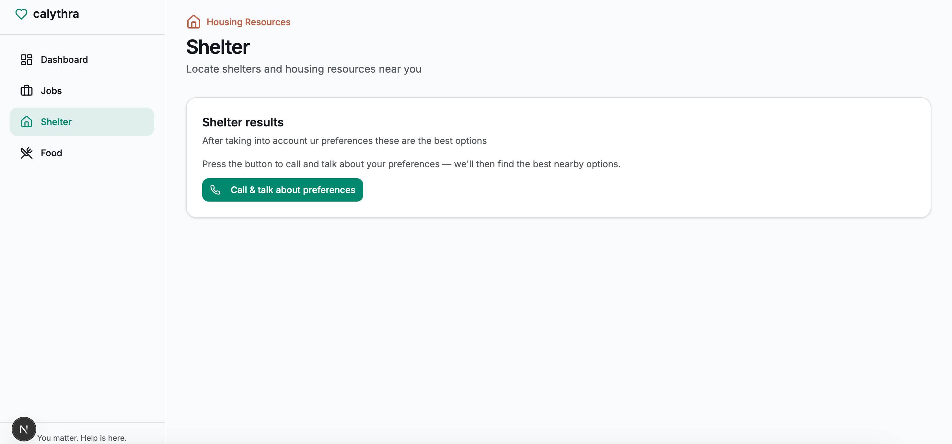Click the Shelter house icon in sidebar
Viewport: 952px width, 444px height.
click(x=26, y=122)
